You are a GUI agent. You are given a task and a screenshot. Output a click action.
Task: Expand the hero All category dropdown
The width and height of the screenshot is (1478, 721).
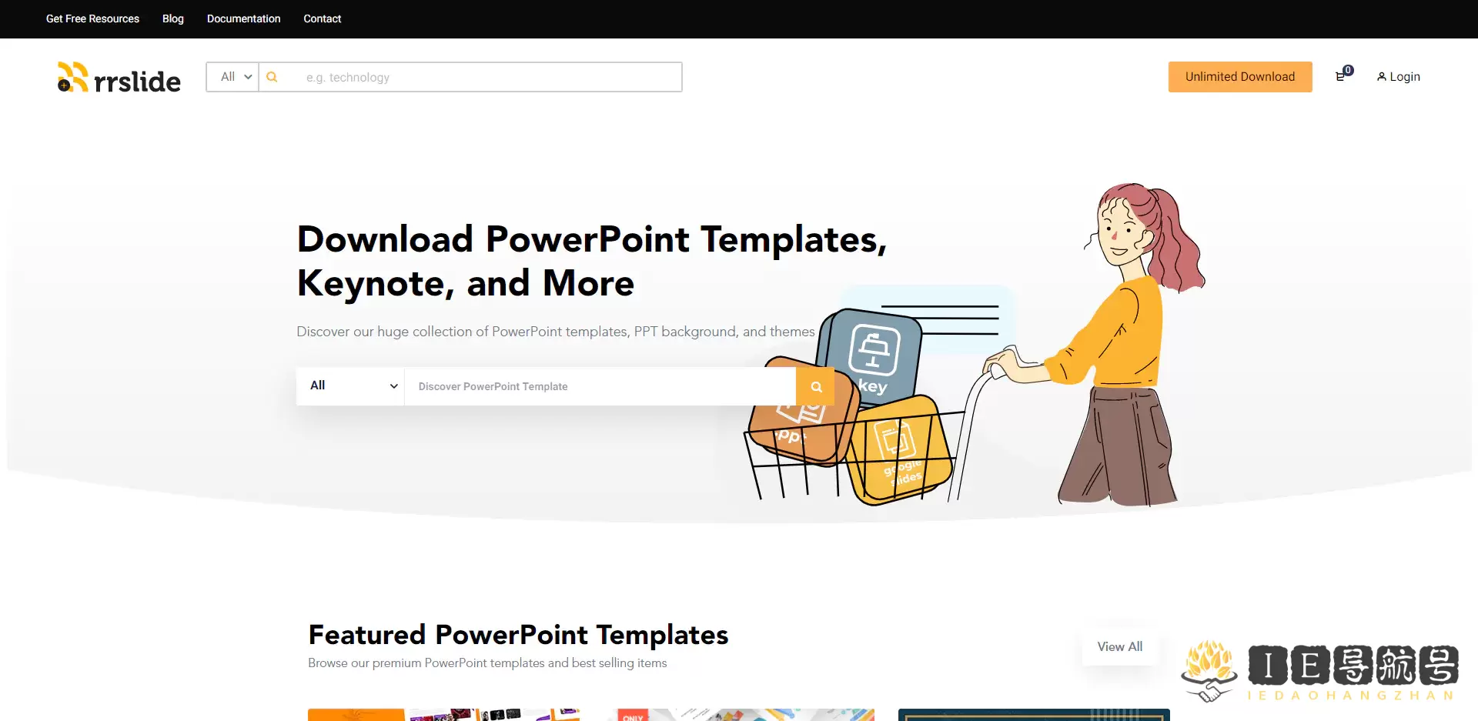click(350, 386)
